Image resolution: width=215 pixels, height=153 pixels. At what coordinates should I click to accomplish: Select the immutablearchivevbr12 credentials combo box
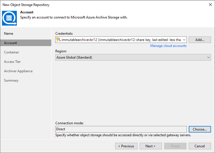click(x=121, y=40)
